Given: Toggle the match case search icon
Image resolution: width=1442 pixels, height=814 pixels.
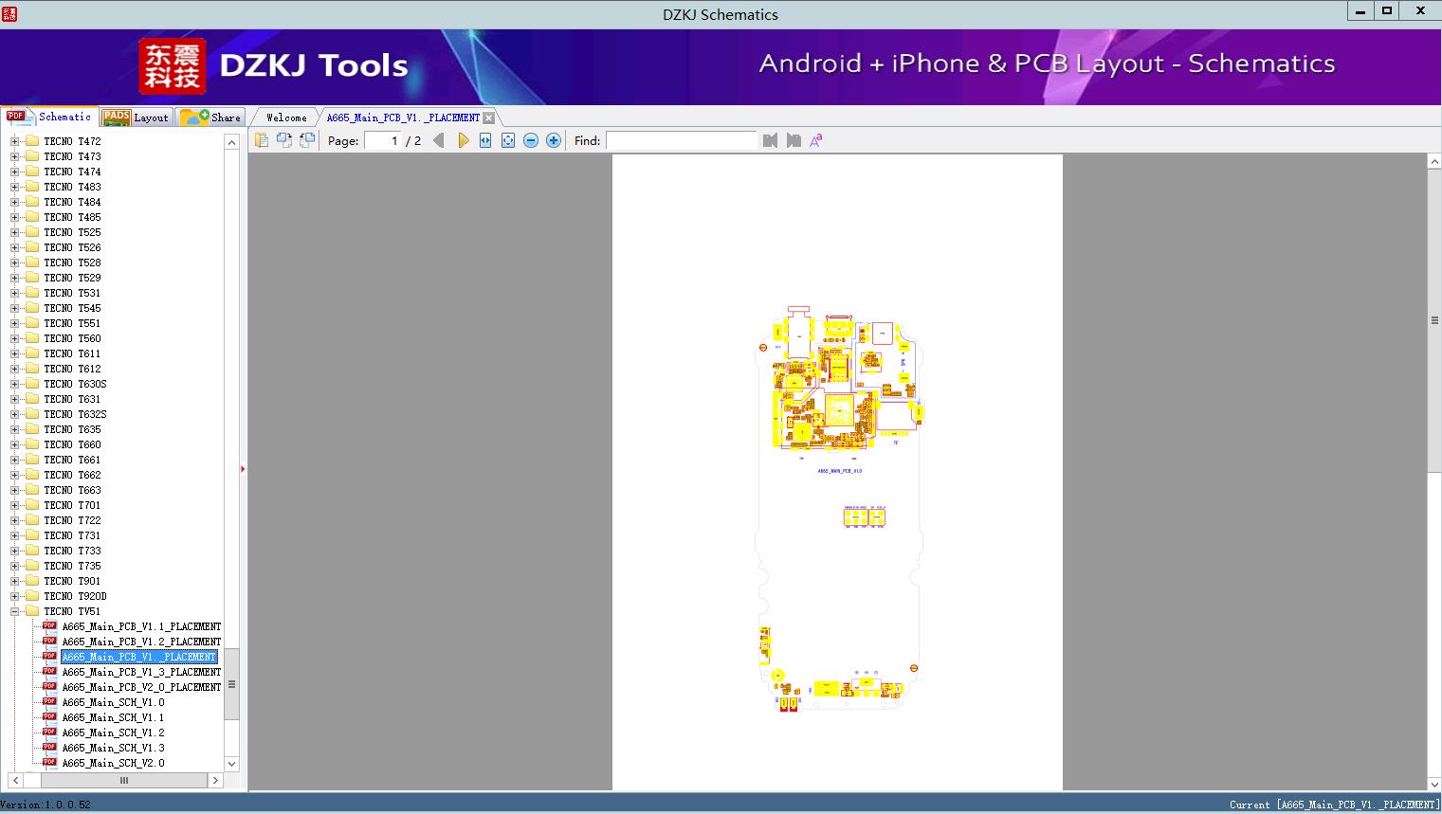Looking at the screenshot, I should pos(816,140).
